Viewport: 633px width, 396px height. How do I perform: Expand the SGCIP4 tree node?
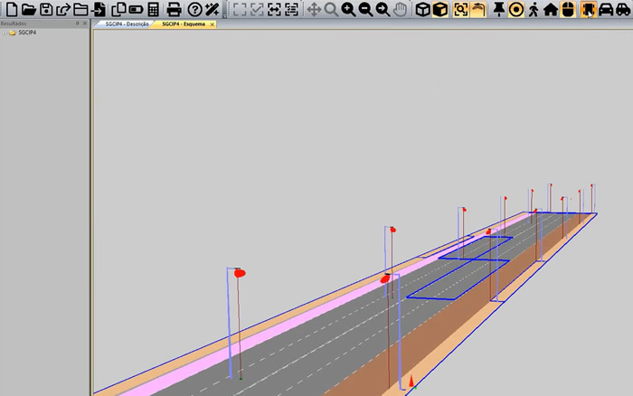(x=4, y=33)
